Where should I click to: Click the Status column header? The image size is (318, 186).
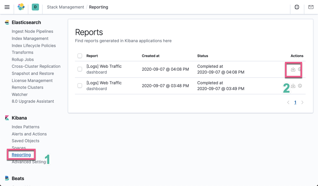click(x=203, y=56)
